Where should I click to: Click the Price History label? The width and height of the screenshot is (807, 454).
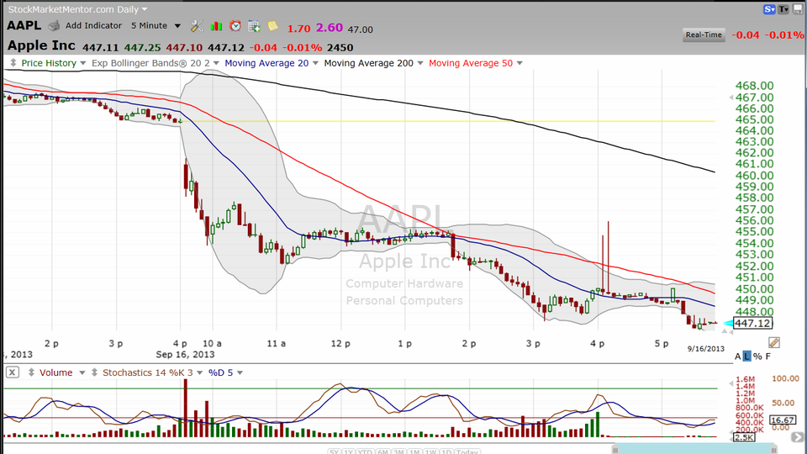49,63
